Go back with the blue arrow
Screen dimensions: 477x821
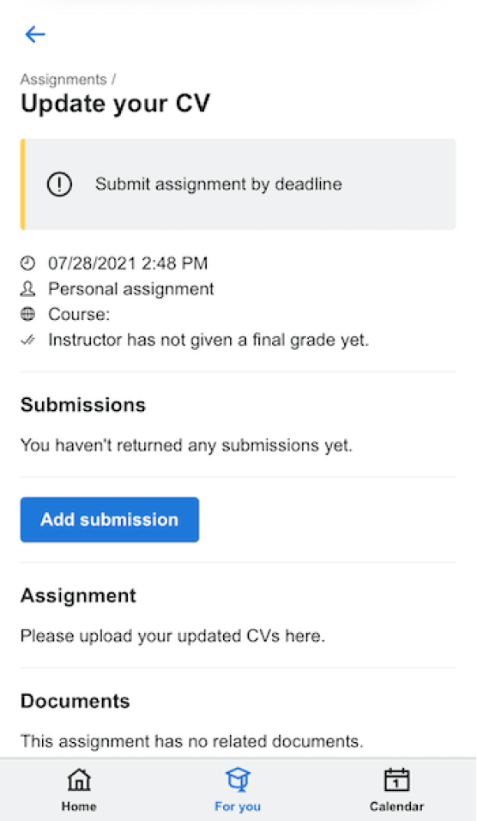point(35,34)
